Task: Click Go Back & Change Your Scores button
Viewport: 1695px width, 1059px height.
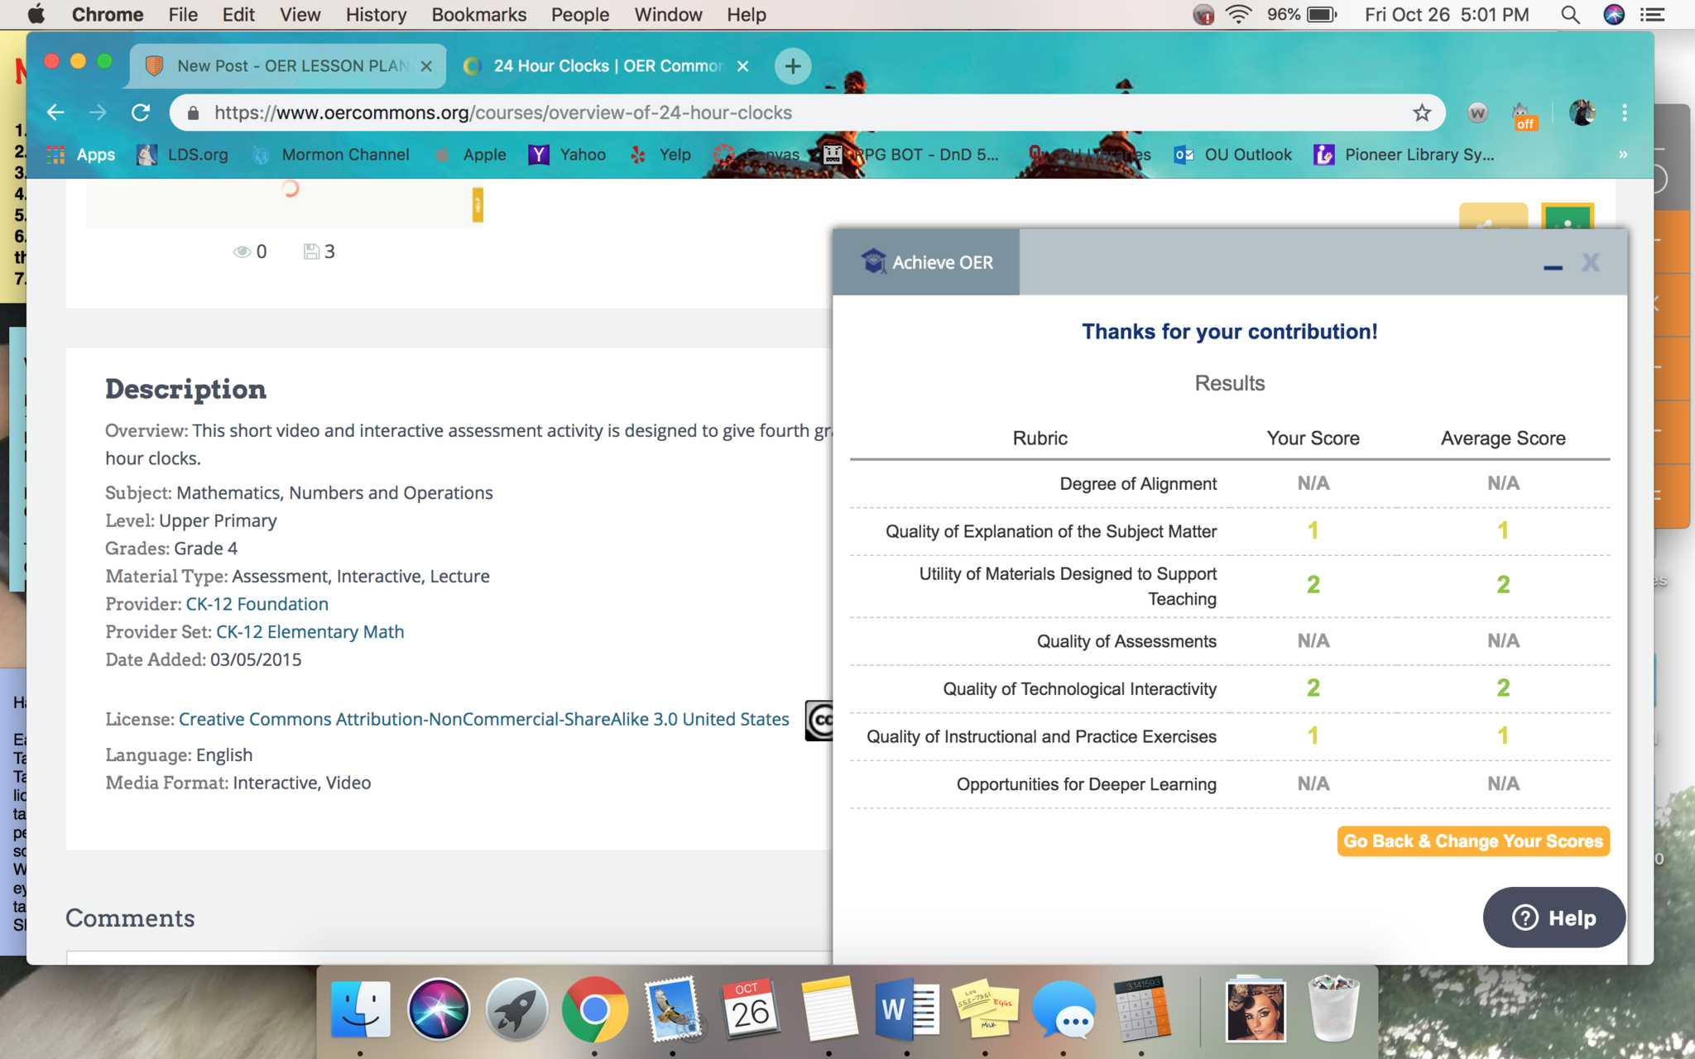Action: point(1472,841)
